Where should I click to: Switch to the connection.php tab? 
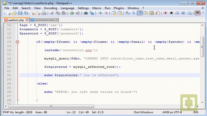coord(44,20)
